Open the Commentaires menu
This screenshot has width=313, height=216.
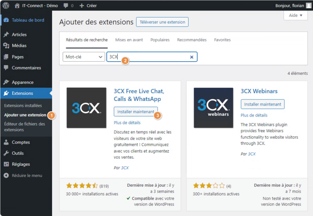(x=26, y=67)
